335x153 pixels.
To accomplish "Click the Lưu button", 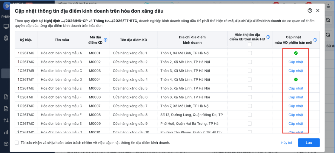I will point(309,143).
